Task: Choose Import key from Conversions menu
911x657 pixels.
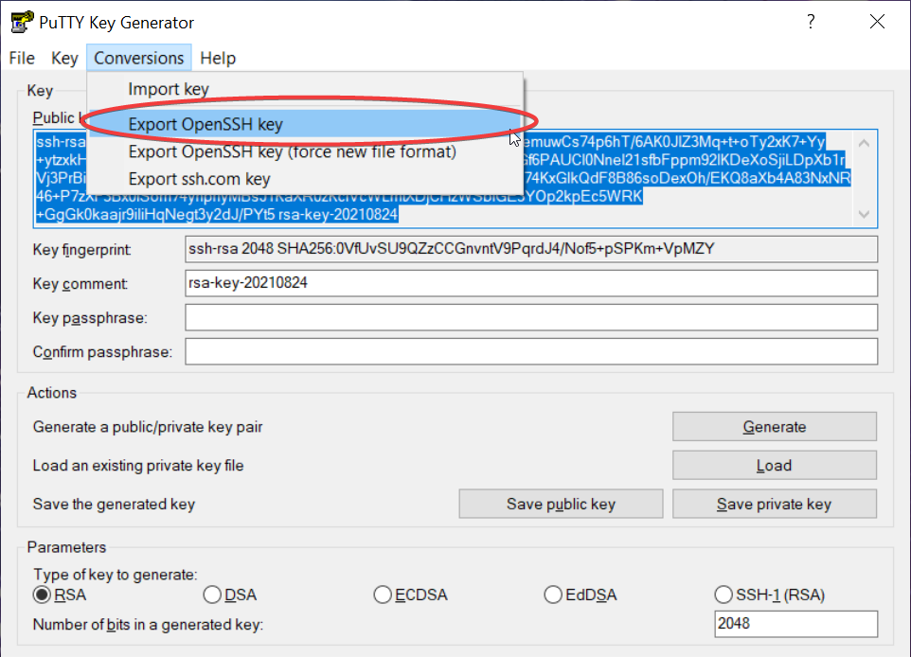Action: coord(305,89)
